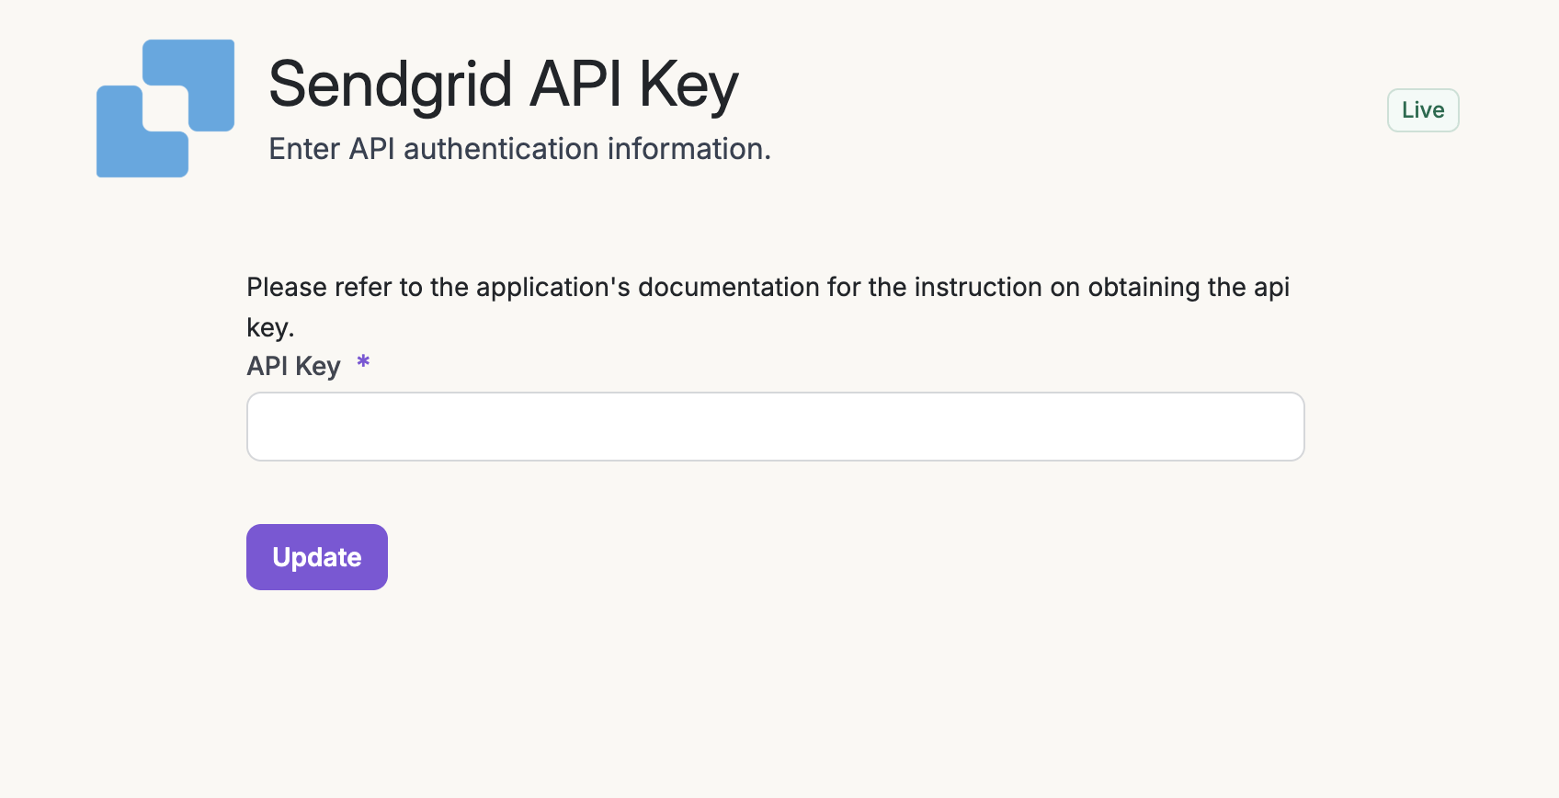Click the 'API Key' field label
Viewport: 1559px width, 798px height.
point(293,366)
